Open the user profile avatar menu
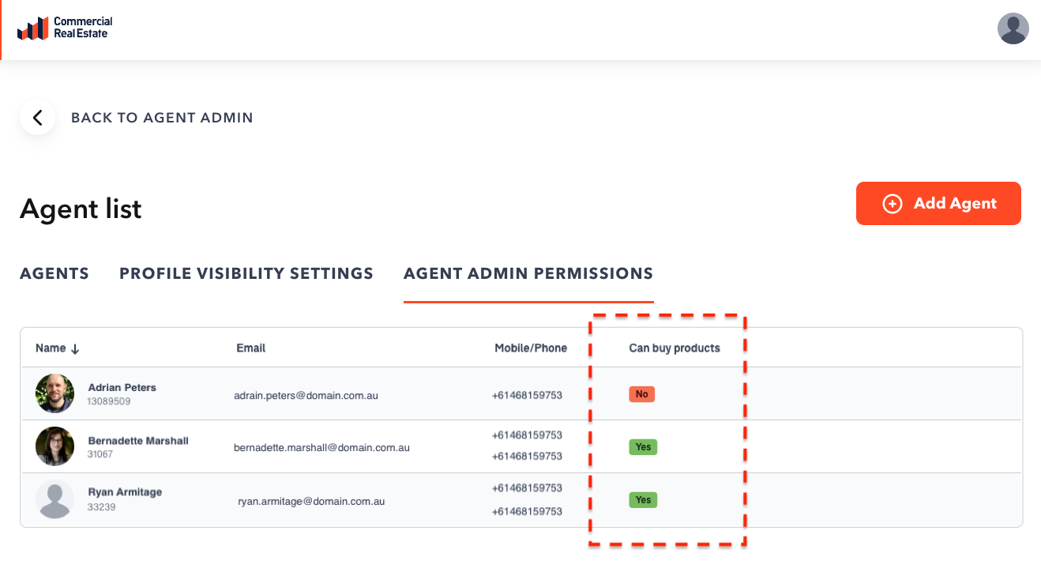1041x583 pixels. coord(1013,28)
